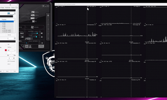Click the 'Framerate Avg, FPS' graph label

pyautogui.click(x=135, y=80)
